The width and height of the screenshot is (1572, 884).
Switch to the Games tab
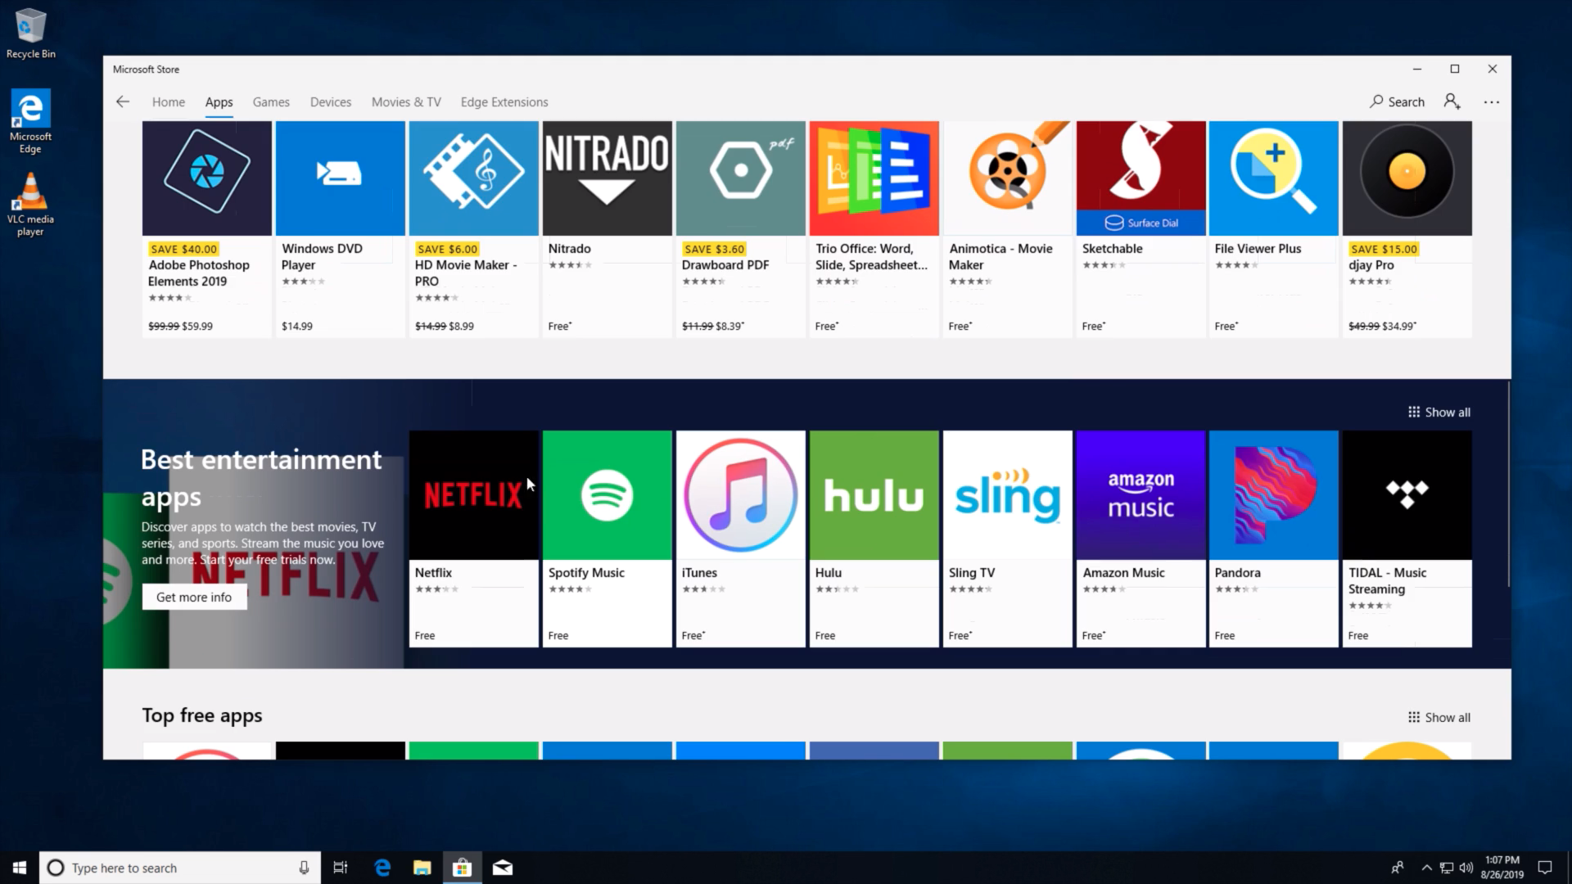tap(271, 101)
